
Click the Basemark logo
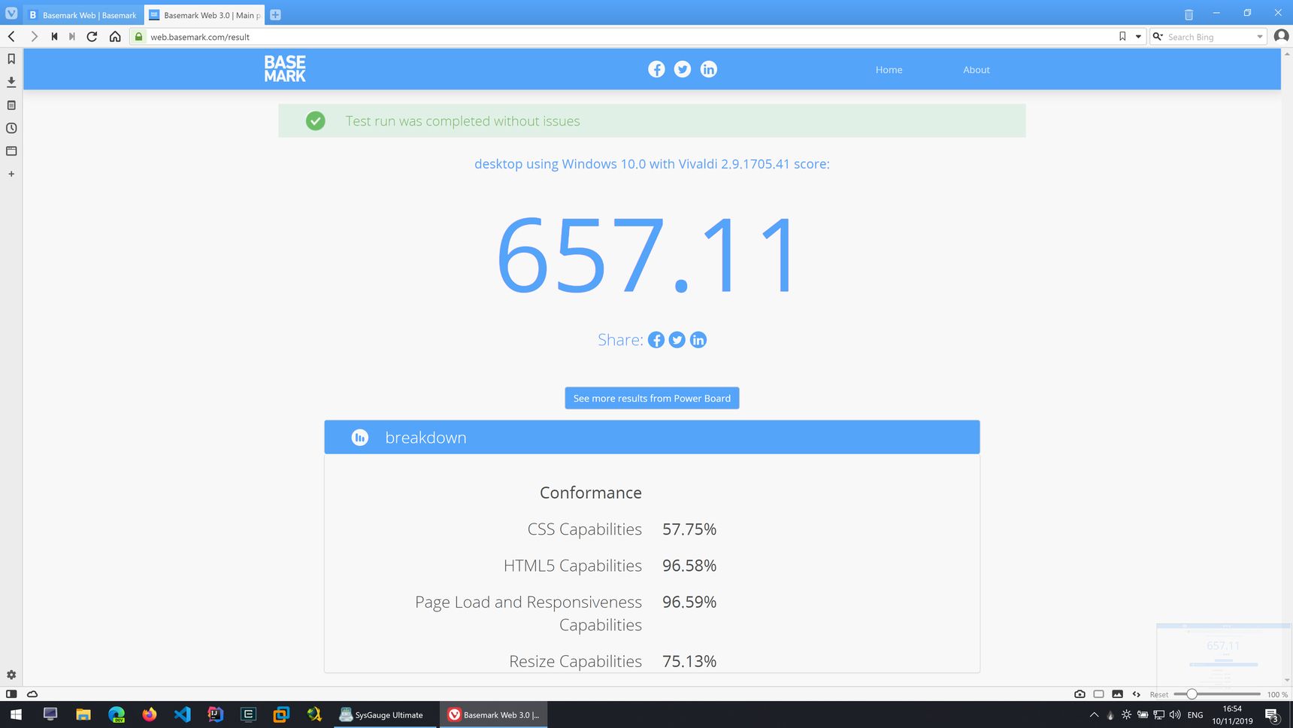click(285, 68)
